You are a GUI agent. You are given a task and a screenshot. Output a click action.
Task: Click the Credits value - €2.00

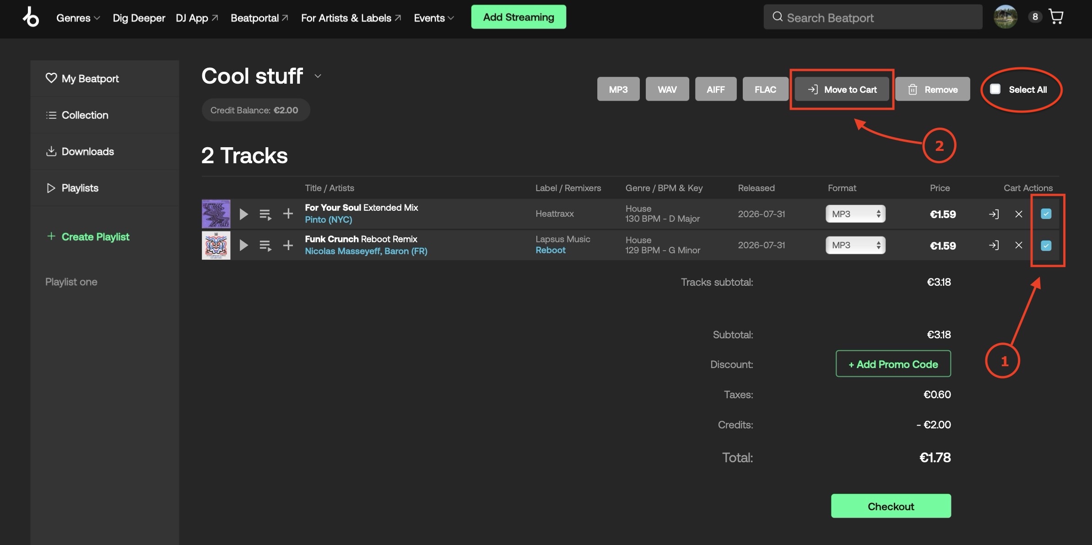tap(934, 425)
